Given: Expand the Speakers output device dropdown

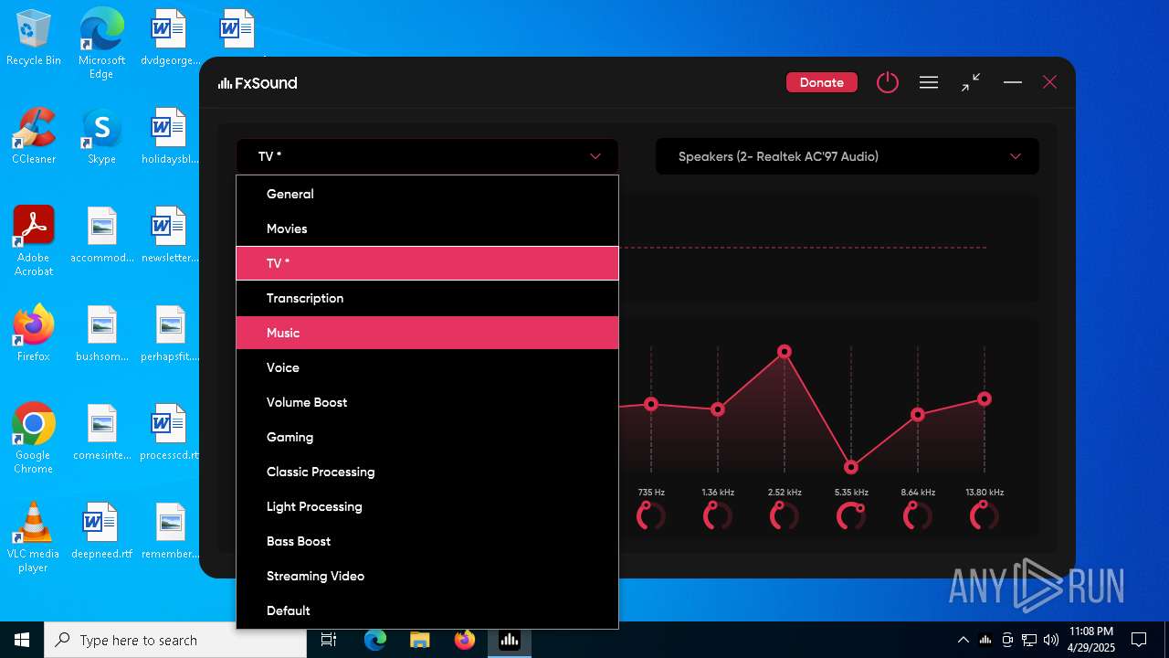Looking at the screenshot, I should [848, 156].
